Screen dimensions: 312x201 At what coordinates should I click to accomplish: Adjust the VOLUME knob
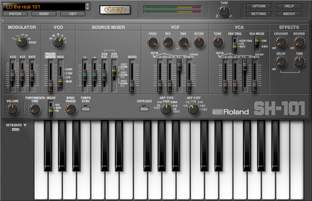point(12,109)
